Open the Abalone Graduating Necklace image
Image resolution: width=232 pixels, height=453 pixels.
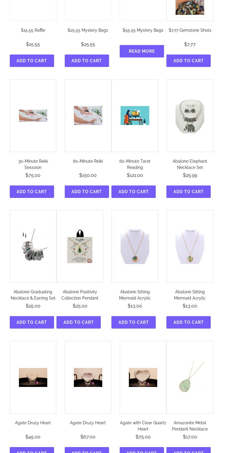click(33, 246)
